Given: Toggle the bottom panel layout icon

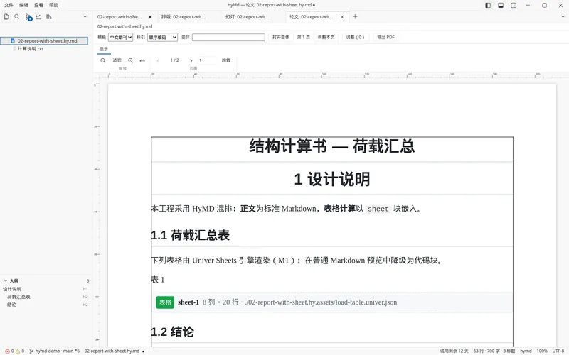Looking at the screenshot, I should [x=501, y=5].
